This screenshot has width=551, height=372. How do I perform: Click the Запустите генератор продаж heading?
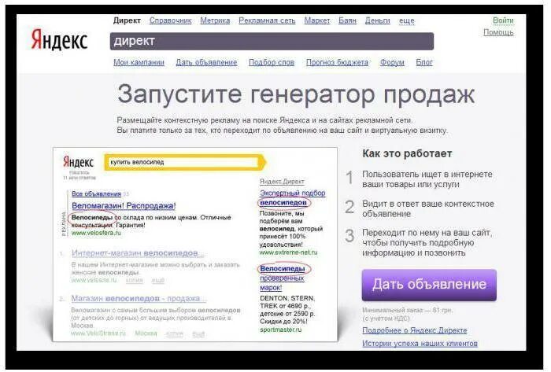point(296,95)
